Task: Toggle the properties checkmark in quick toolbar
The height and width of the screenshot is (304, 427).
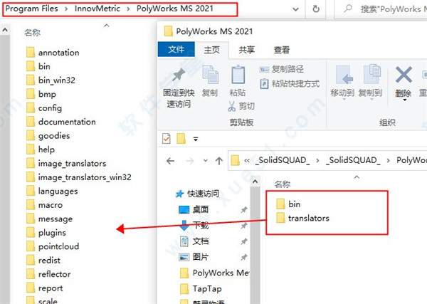Action: click(166, 139)
